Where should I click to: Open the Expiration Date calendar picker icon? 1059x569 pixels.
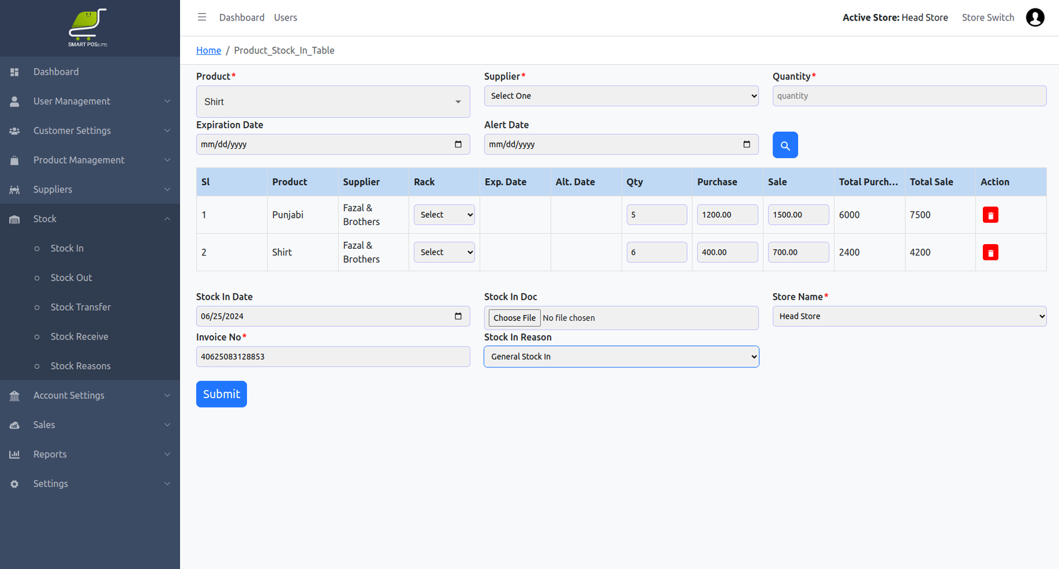point(458,144)
